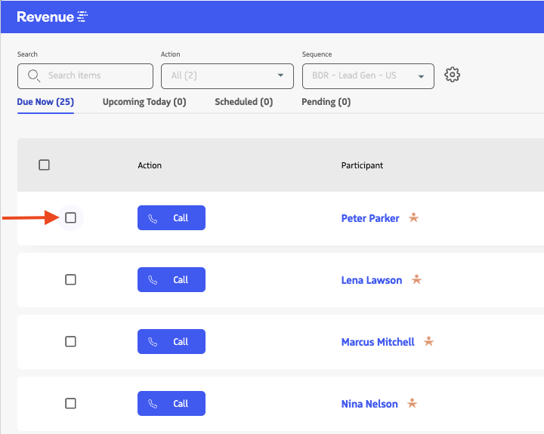The height and width of the screenshot is (434, 544).
Task: Click the Revenue logo in header
Action: click(52, 17)
